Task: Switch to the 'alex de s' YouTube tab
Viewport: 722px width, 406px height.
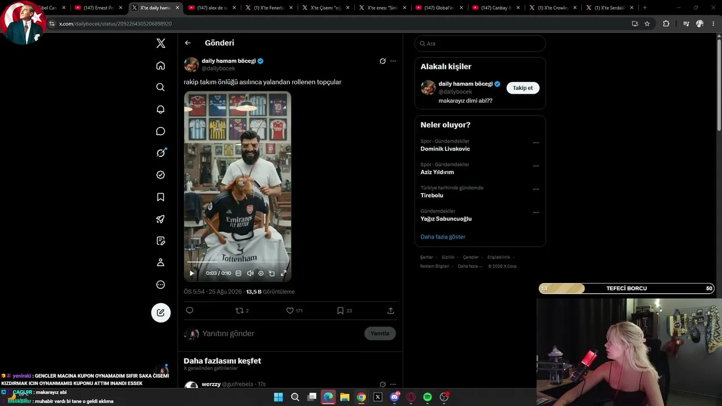Action: click(212, 8)
